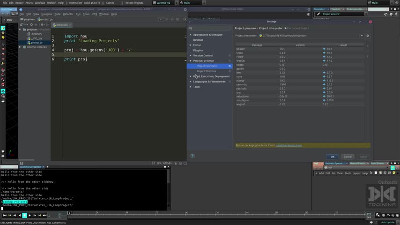Select project.py in the project tree

pos(37,43)
